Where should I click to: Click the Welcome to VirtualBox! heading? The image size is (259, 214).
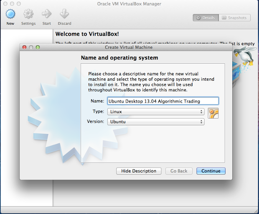click(x=87, y=34)
